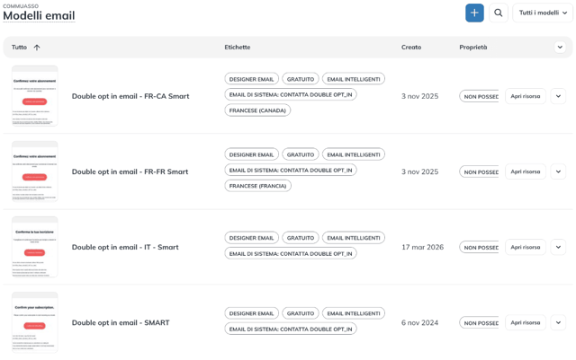Expand the FR-FR Smart row chevron menu
The height and width of the screenshot is (360, 576).
pyautogui.click(x=558, y=172)
